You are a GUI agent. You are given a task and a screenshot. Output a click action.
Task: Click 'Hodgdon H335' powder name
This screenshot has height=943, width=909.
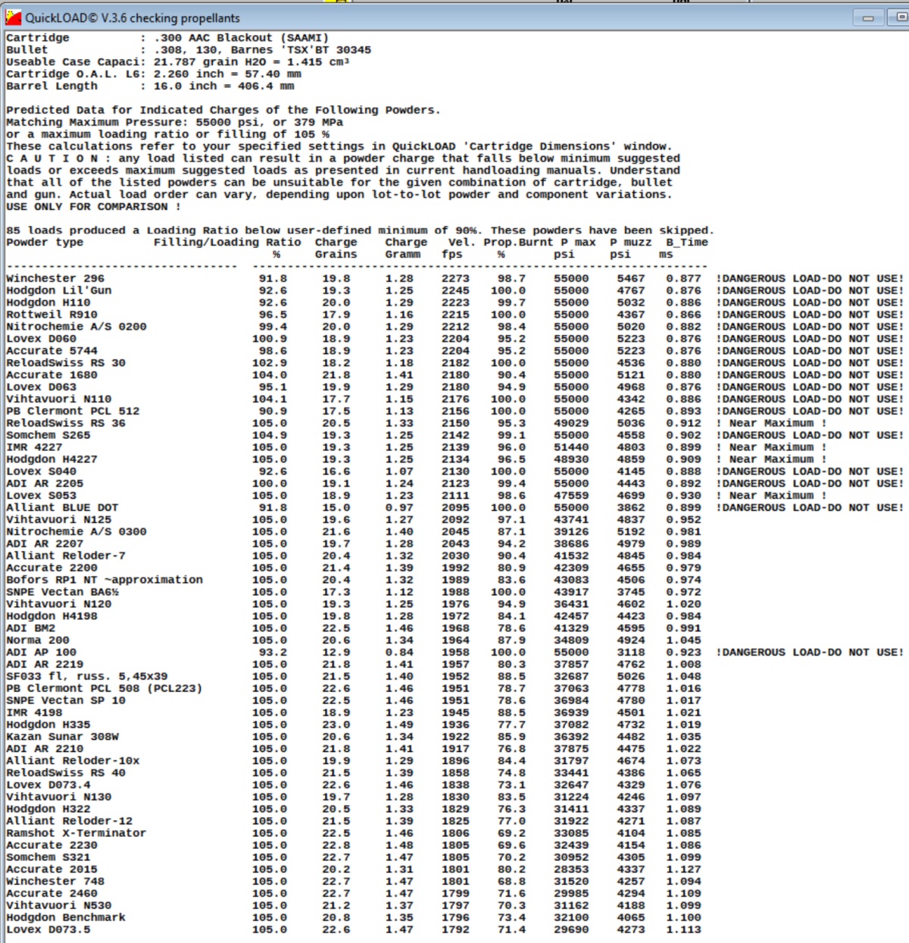[x=48, y=725]
